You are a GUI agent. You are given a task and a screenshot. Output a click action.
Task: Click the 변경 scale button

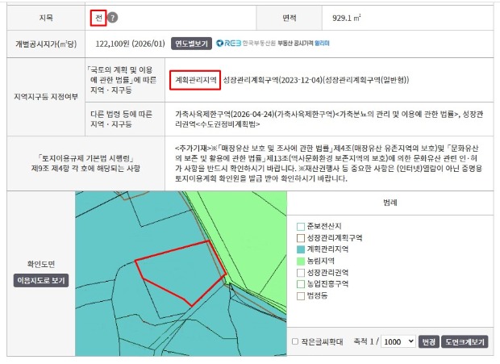click(x=428, y=341)
